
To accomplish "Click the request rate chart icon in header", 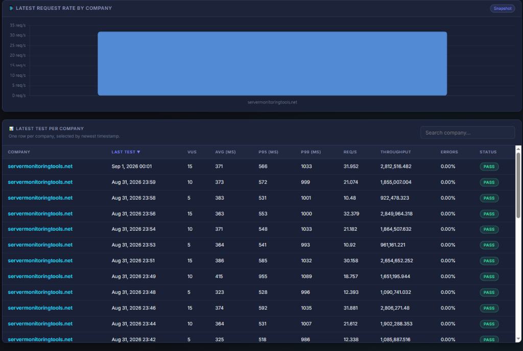I will coord(11,8).
